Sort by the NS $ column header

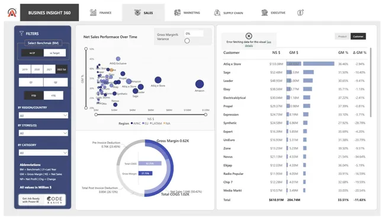[276, 53]
